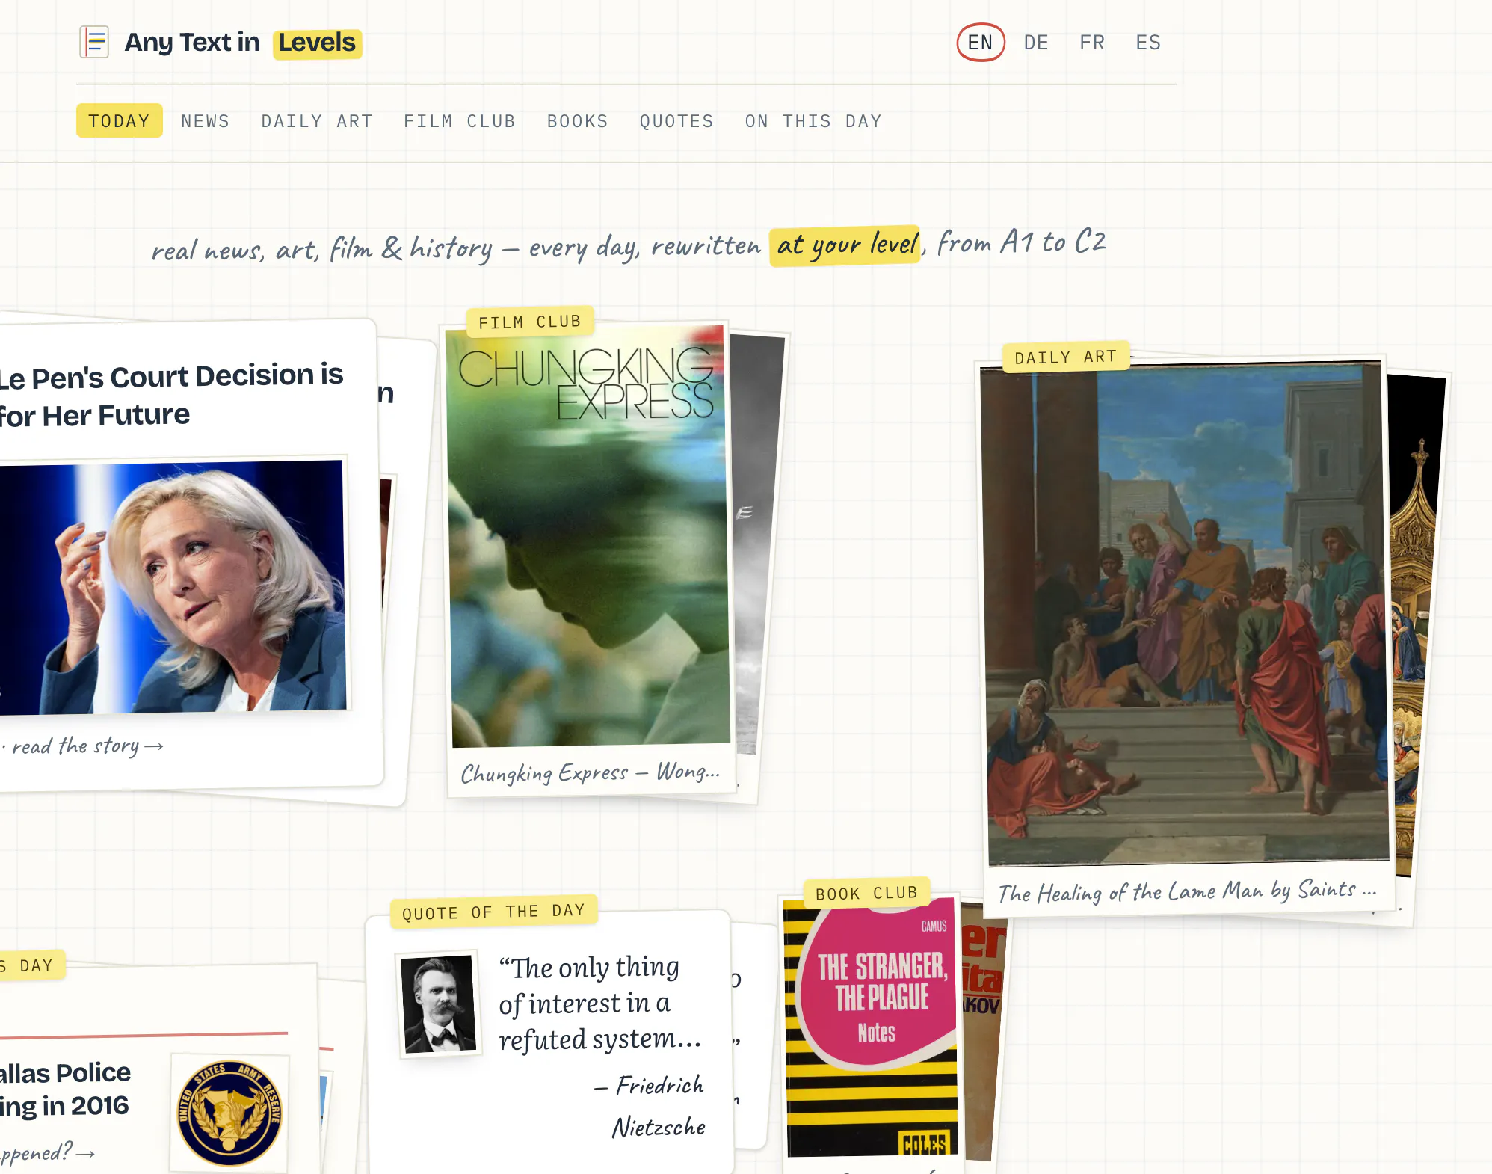Switch language to DE

pyautogui.click(x=1036, y=43)
